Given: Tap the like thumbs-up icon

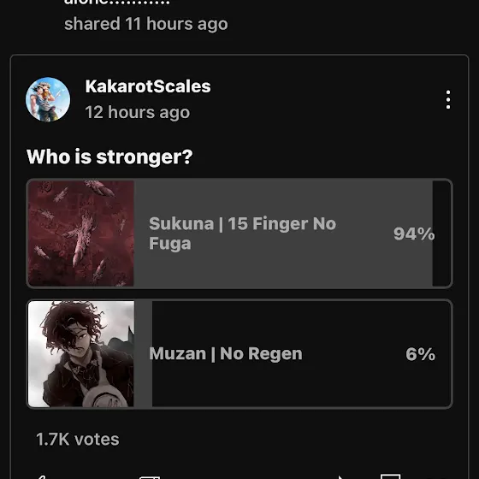Looking at the screenshot, I should coord(42,476).
